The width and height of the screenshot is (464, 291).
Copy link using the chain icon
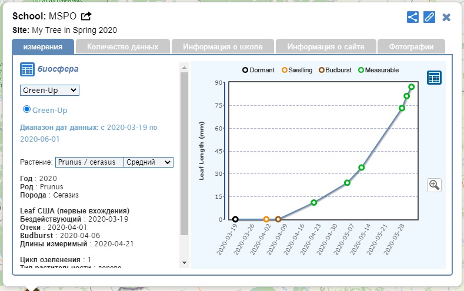(x=429, y=17)
